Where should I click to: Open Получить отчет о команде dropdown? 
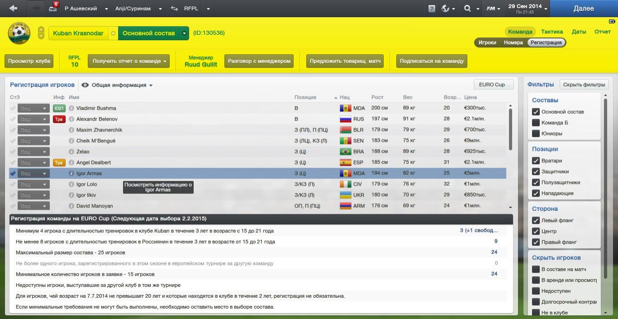click(129, 61)
